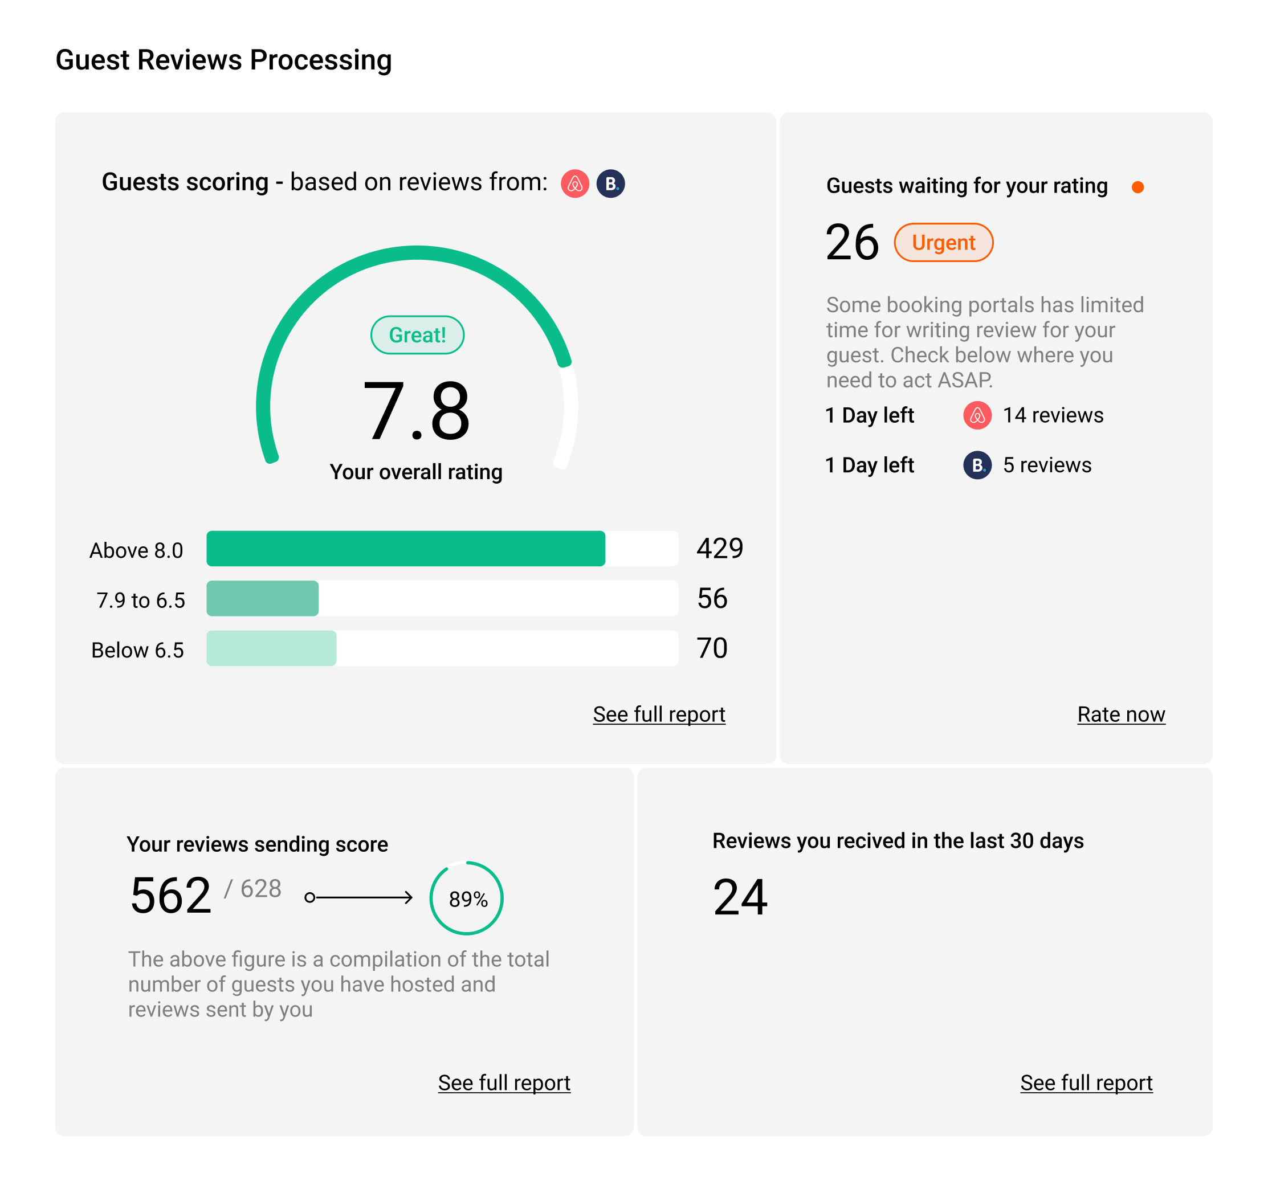Click the 24 reviews received count
Screen dimensions: 1268x1197
click(740, 897)
